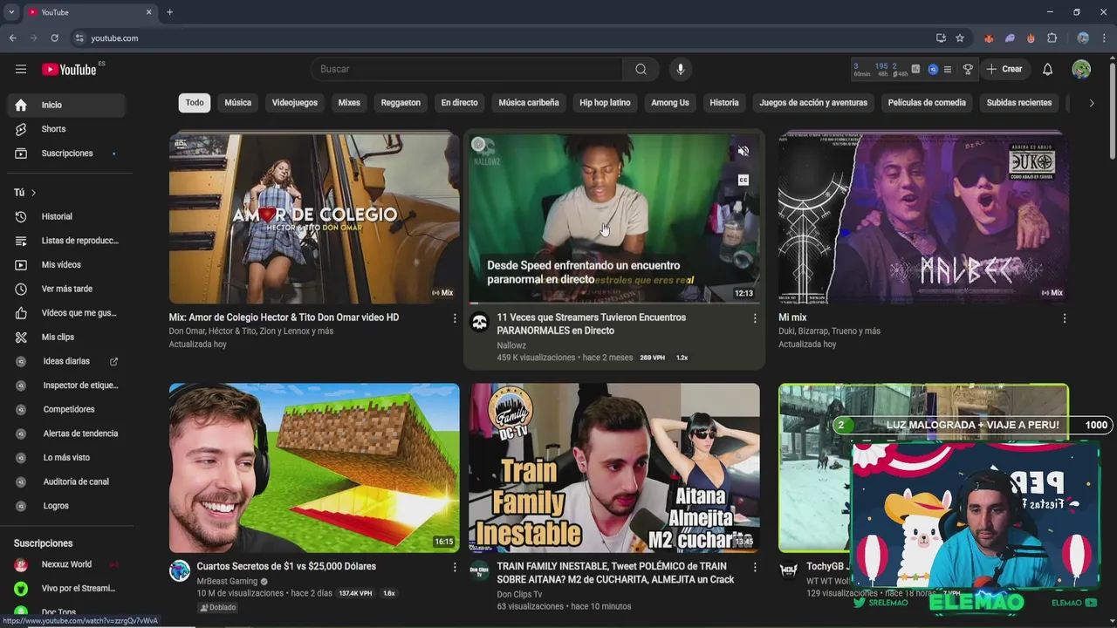This screenshot has width=1117, height=628.
Task: Open Ideas diarias external link
Action: click(66, 361)
